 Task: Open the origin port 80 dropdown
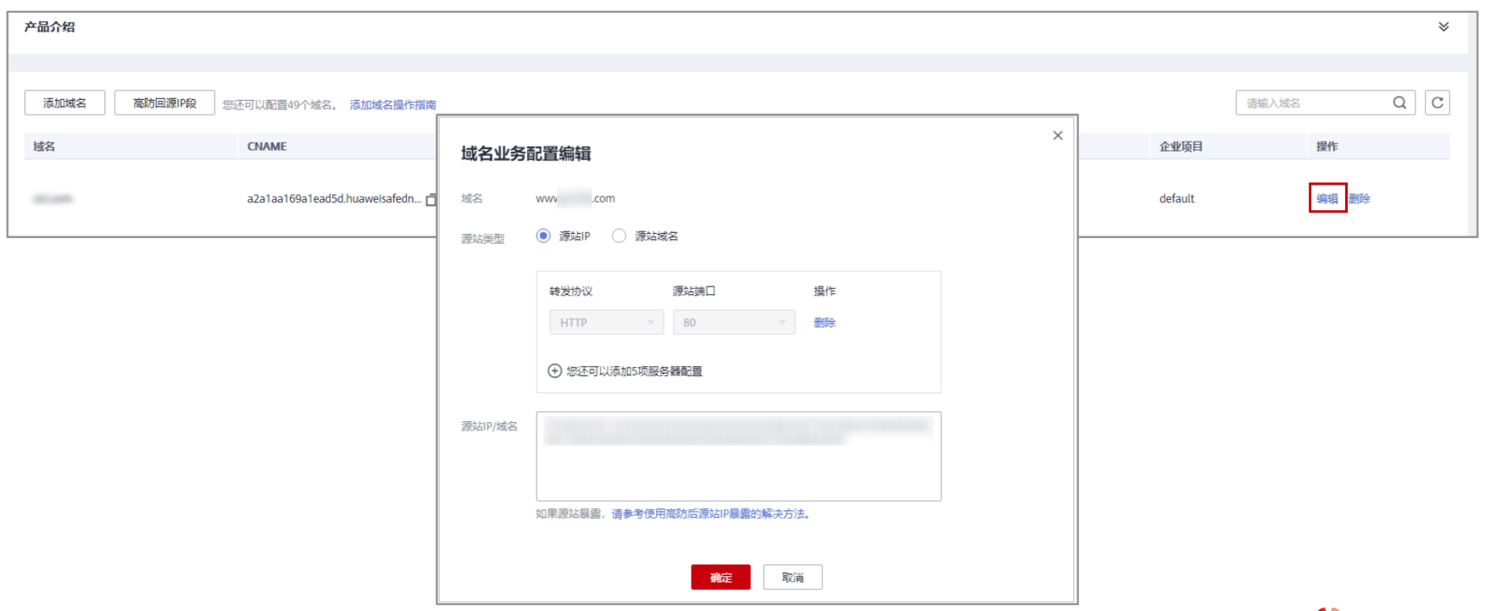tap(734, 323)
